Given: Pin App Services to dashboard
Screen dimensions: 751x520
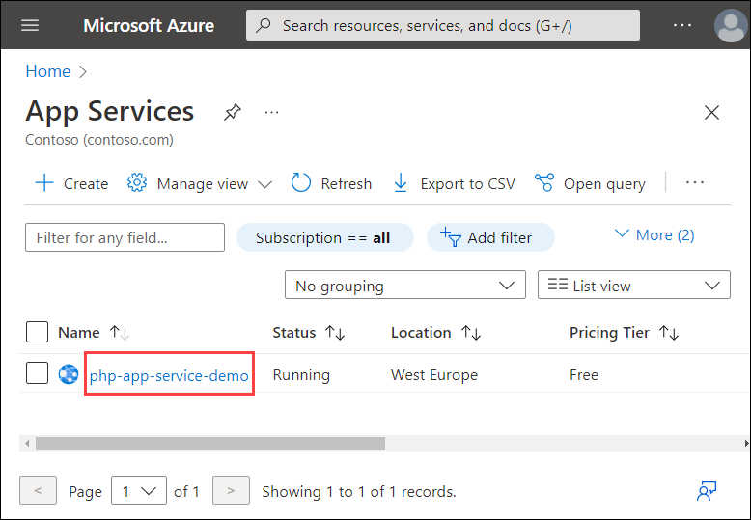Looking at the screenshot, I should [232, 112].
